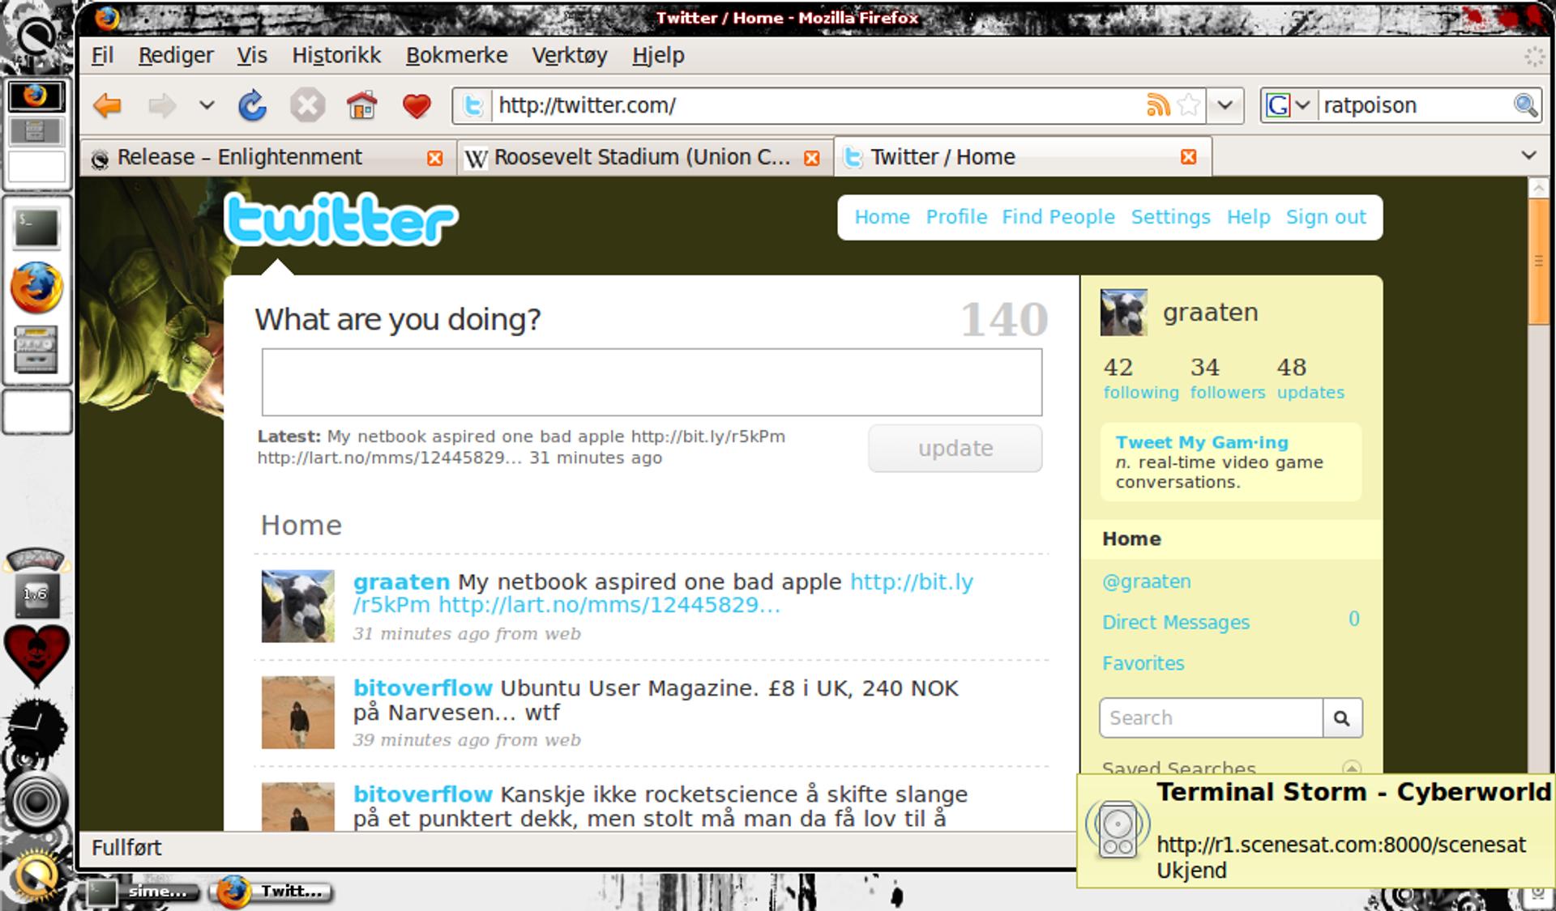
Task: Reload the page with the blue refresh icon
Action: (x=252, y=105)
